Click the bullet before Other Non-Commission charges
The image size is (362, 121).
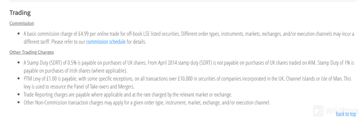coord(19,103)
